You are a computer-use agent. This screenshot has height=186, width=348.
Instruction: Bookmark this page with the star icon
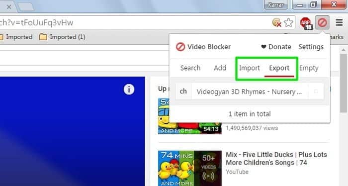point(288,22)
